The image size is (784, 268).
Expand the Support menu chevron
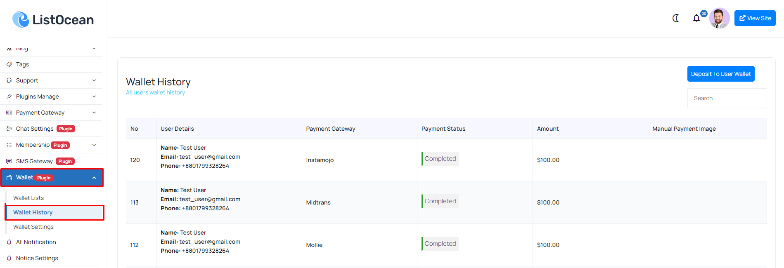94,80
